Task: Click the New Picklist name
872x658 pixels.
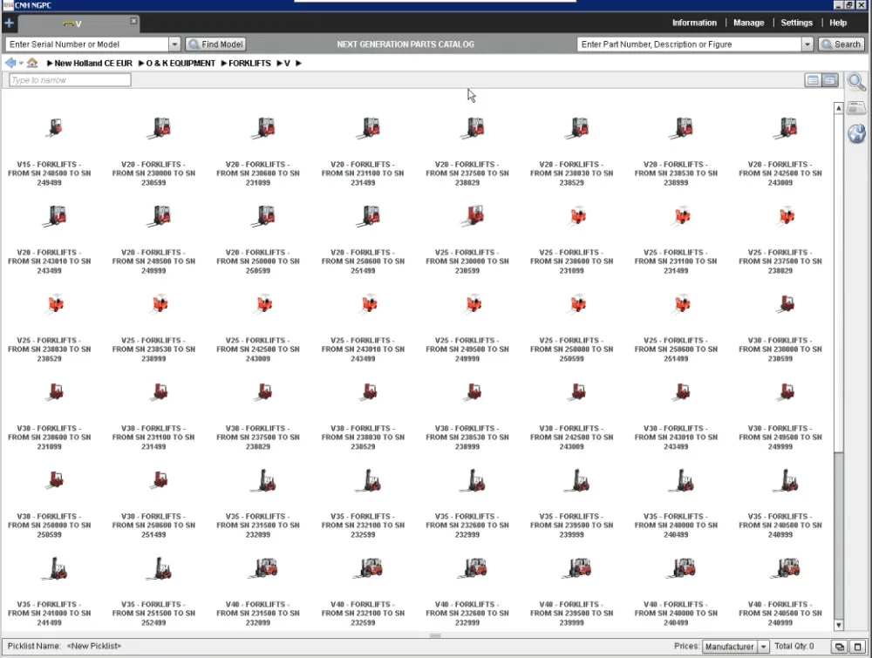Action: pos(94,646)
